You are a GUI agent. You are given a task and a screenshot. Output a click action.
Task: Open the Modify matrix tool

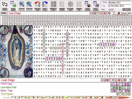coord(13,6)
